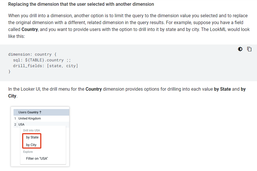Click the section heading about replacing dimension
Screen dimensions: 257x171
(81, 4)
